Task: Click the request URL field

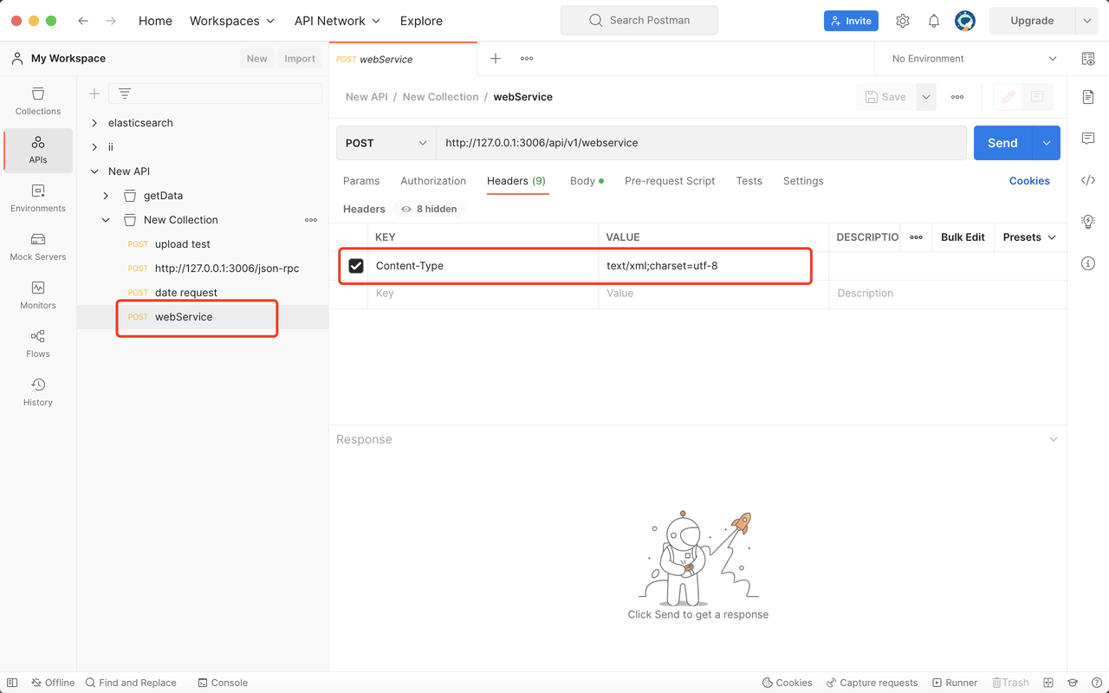Action: (701, 143)
